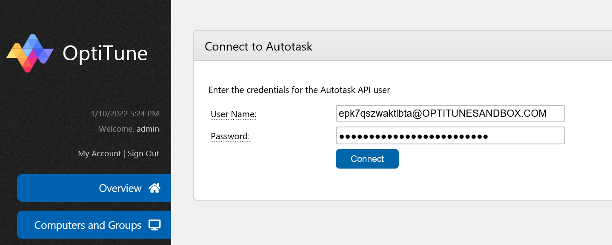
Task: Click the empty area below Connect button
Action: click(367, 185)
